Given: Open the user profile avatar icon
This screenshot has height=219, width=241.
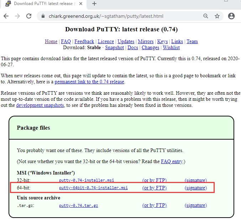Looking at the screenshot, I should tap(231, 16).
